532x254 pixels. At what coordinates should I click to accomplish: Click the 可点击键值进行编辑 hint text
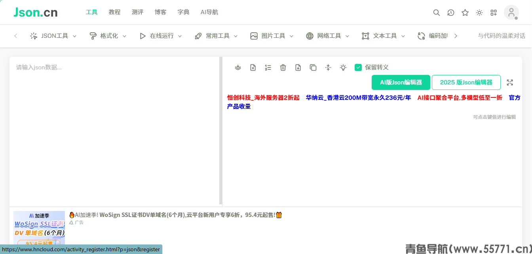click(x=494, y=117)
